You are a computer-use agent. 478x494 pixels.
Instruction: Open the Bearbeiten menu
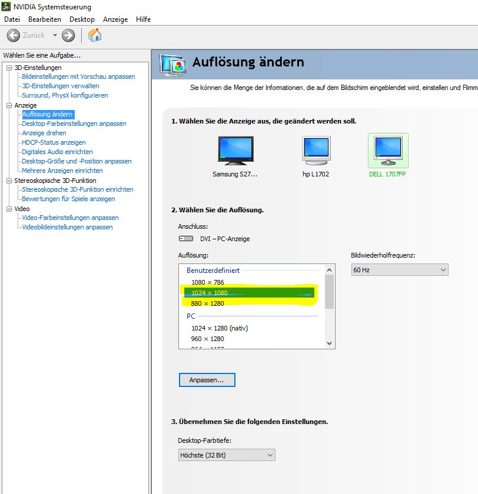click(x=45, y=19)
